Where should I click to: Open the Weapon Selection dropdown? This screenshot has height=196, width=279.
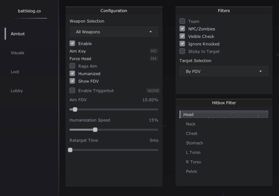pyautogui.click(x=114, y=32)
